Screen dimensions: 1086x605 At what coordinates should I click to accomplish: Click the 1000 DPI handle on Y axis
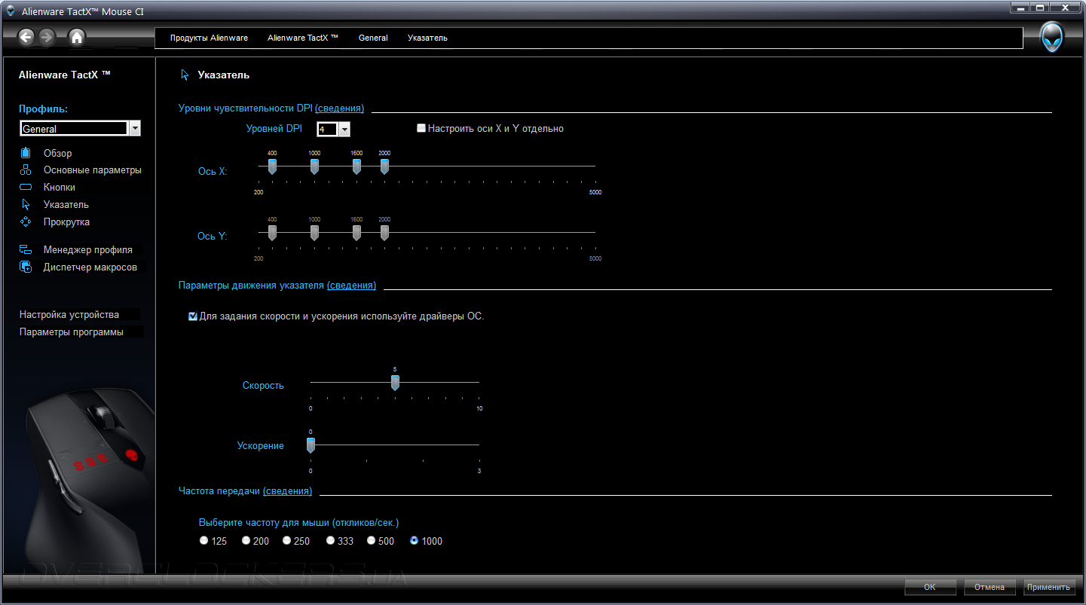coord(314,232)
